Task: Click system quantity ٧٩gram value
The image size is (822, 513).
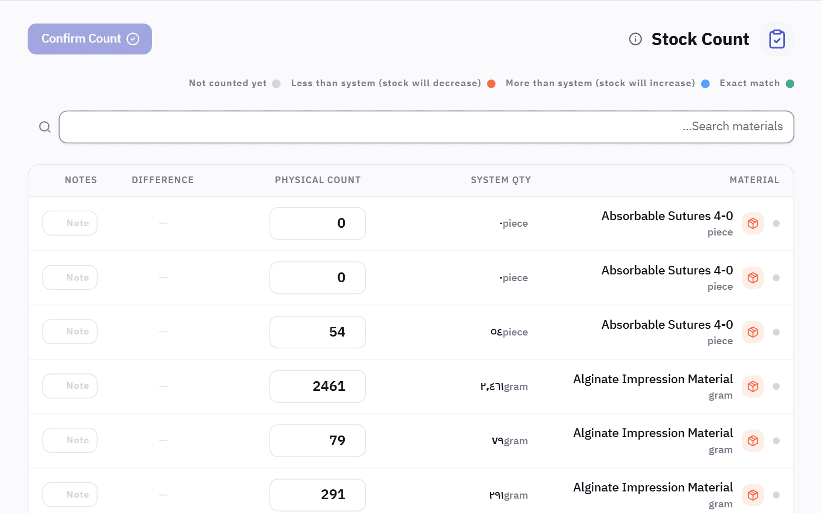Action: tap(510, 441)
